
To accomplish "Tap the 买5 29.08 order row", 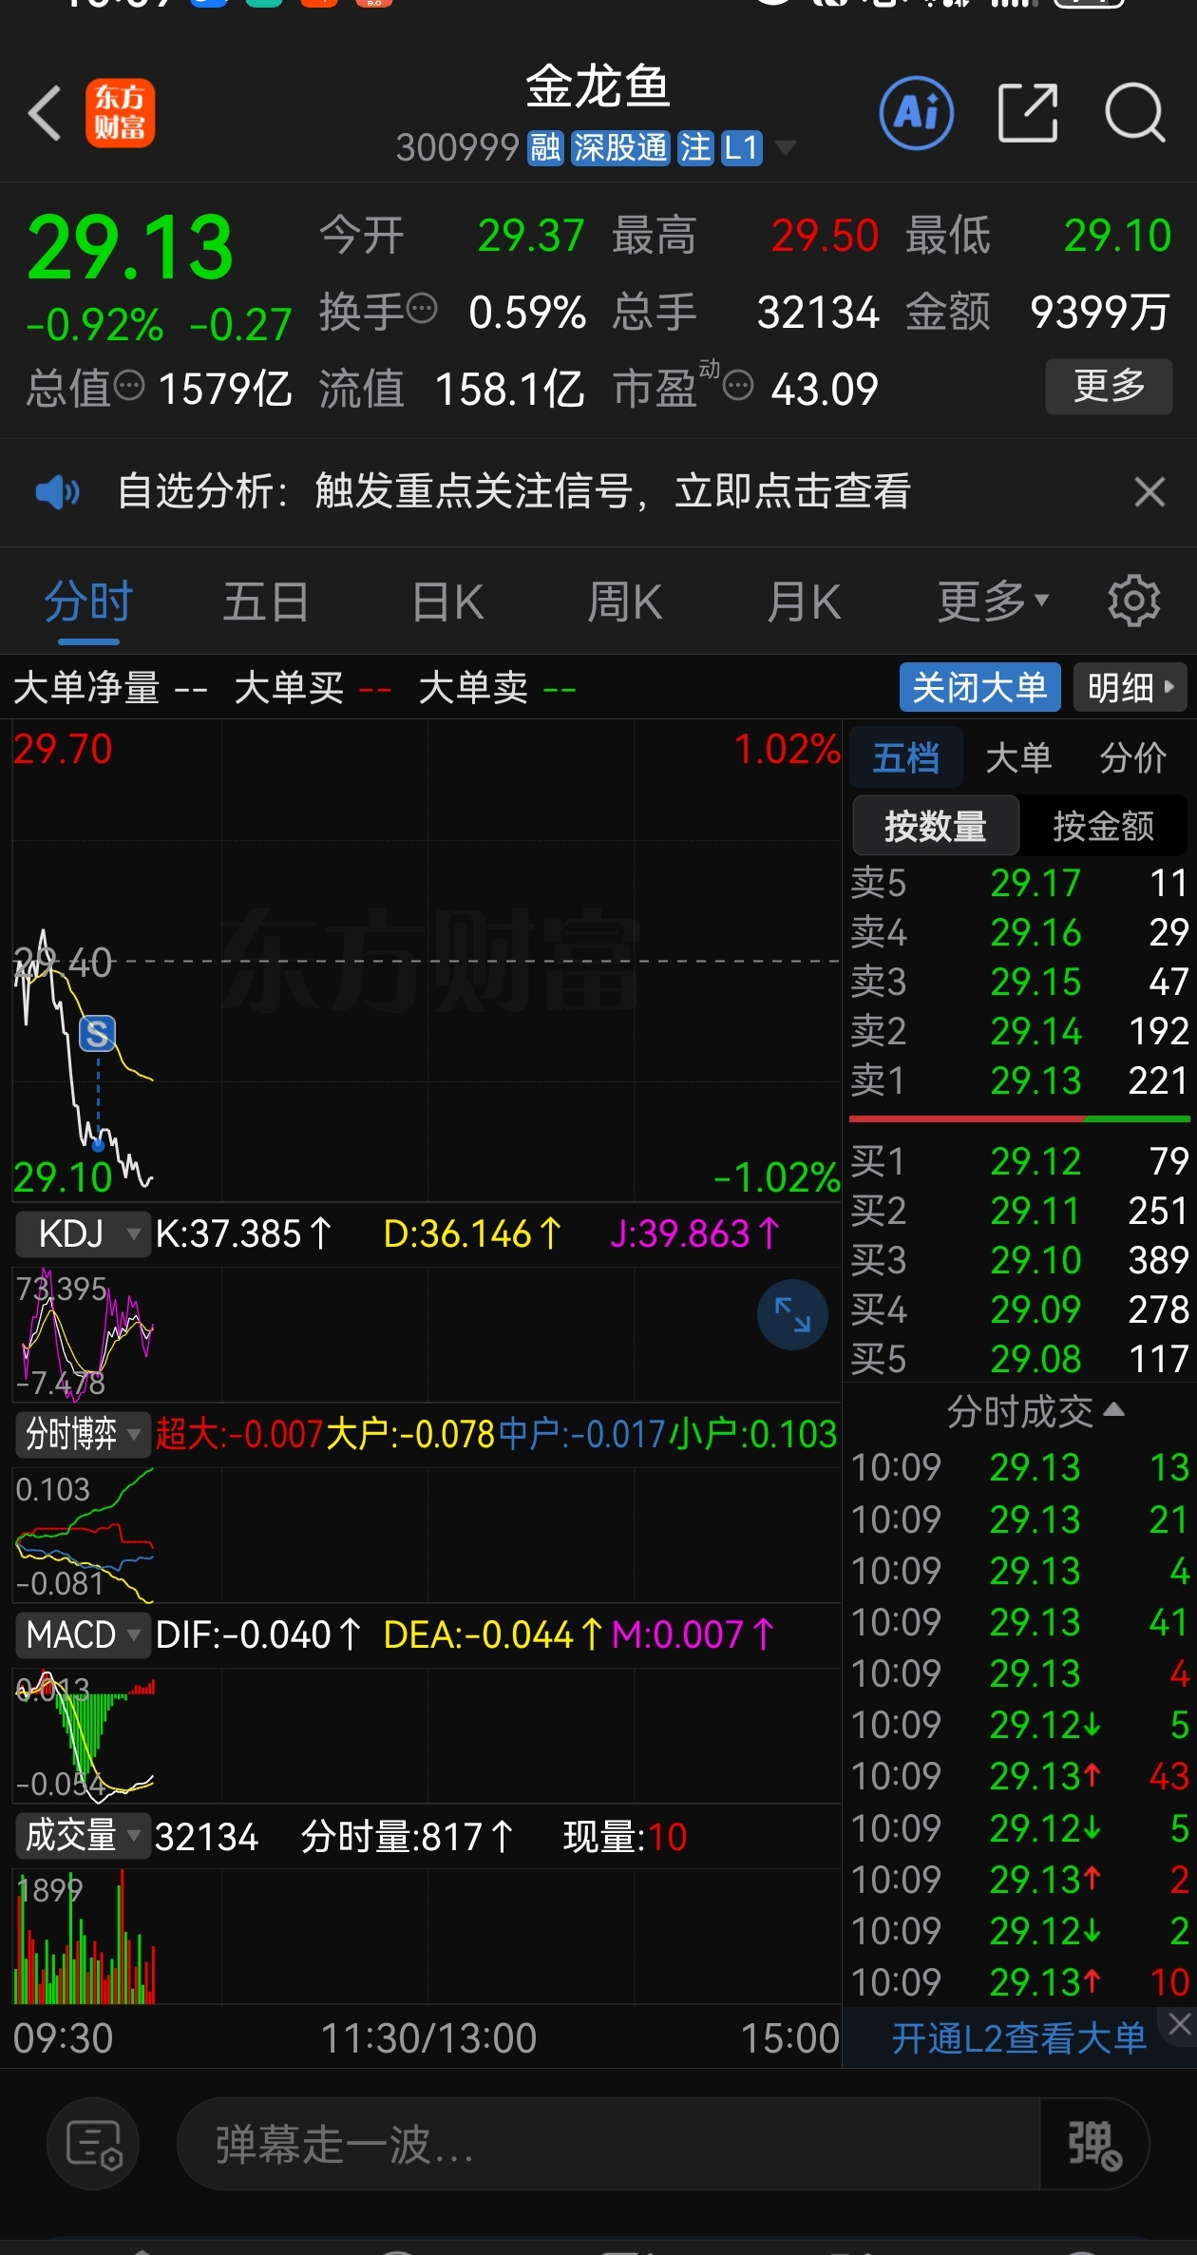I will click(1019, 1359).
